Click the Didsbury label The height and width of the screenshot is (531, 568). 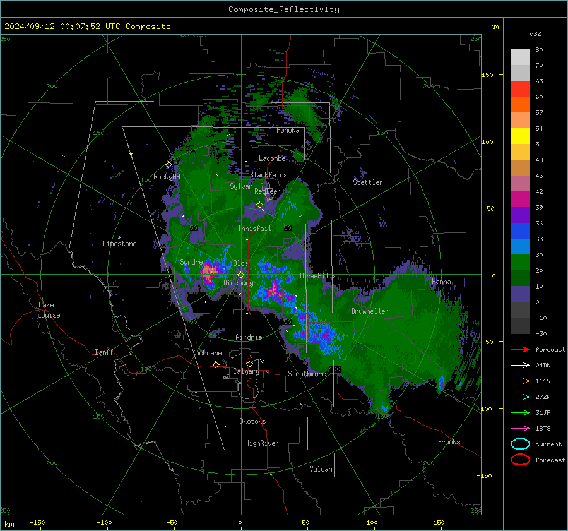238,283
